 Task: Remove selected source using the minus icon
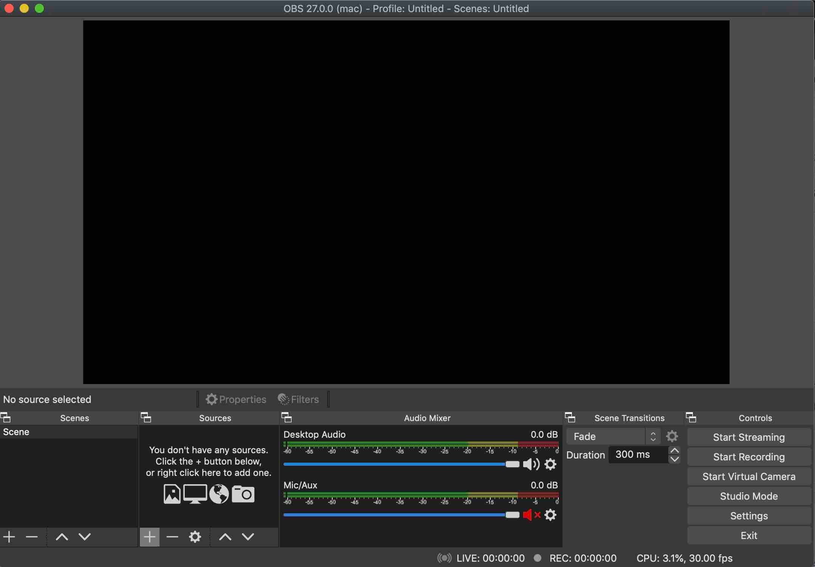172,537
